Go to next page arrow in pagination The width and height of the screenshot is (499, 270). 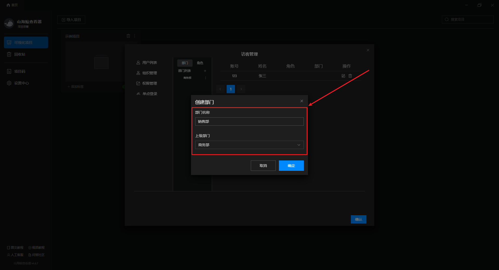[x=241, y=89]
